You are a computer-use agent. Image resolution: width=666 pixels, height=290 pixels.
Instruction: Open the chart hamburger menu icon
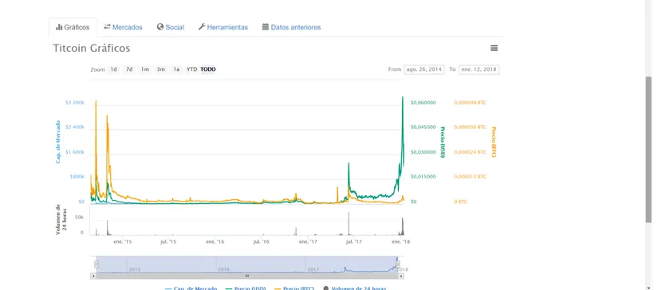pyautogui.click(x=494, y=48)
